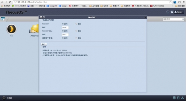The image size is (186, 101).
Task: Open help with the question mark icon
Action: click(172, 12)
